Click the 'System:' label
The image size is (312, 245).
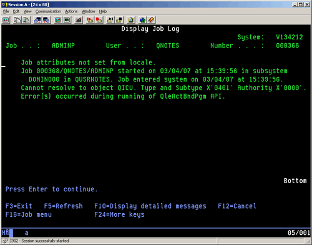point(251,37)
